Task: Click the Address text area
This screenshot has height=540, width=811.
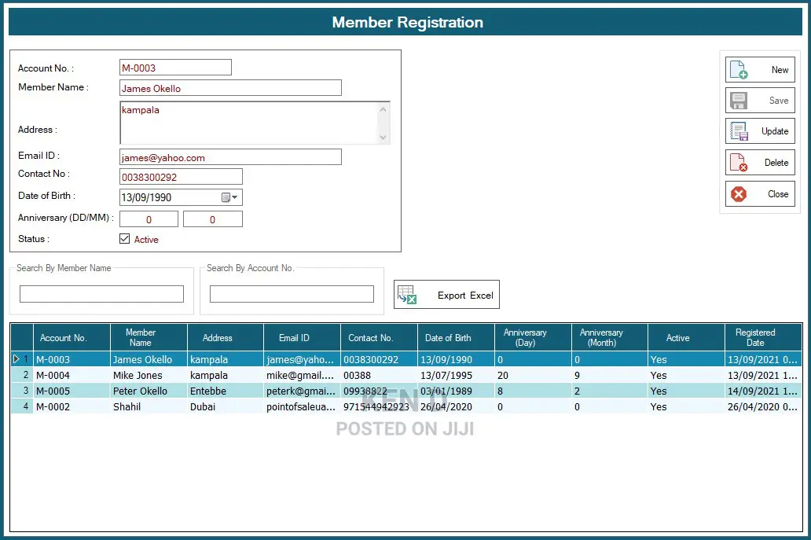Action: pyautogui.click(x=249, y=123)
